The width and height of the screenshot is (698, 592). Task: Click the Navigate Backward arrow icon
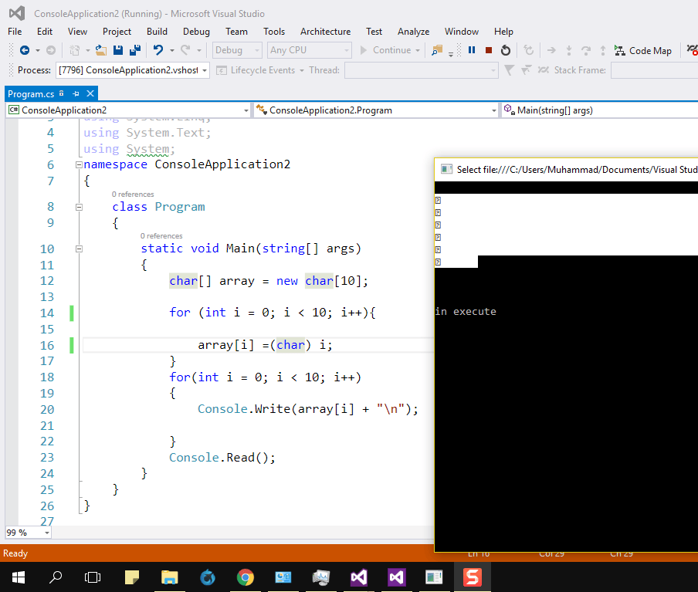pos(25,50)
